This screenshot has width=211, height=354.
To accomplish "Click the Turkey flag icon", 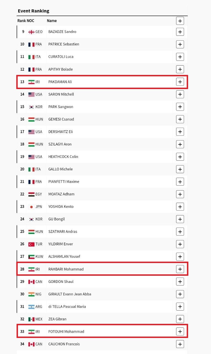I will [31, 244].
